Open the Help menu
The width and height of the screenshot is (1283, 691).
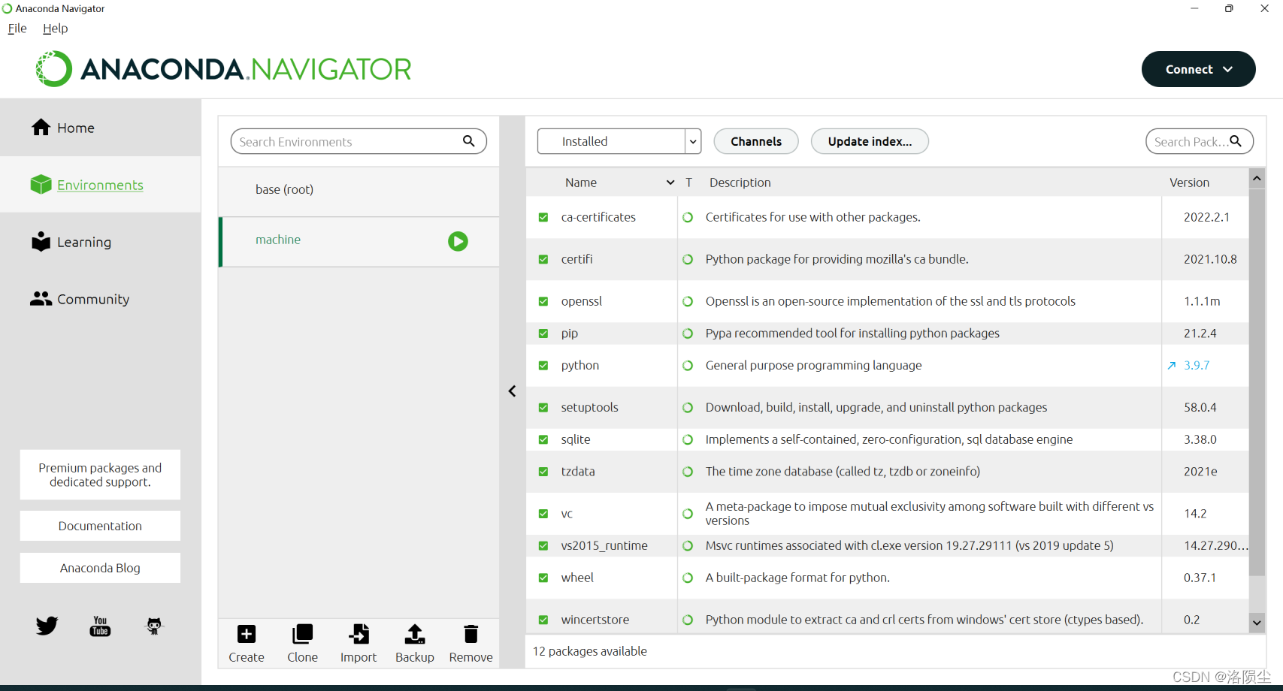[x=56, y=29]
